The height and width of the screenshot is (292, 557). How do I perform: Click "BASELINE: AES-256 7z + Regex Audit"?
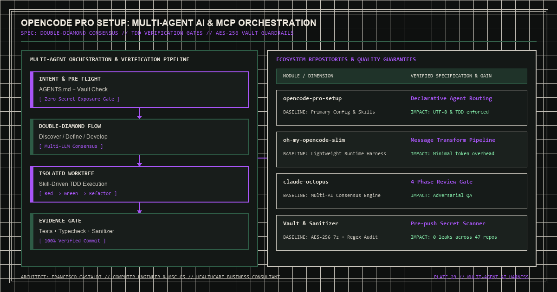tap(330, 237)
